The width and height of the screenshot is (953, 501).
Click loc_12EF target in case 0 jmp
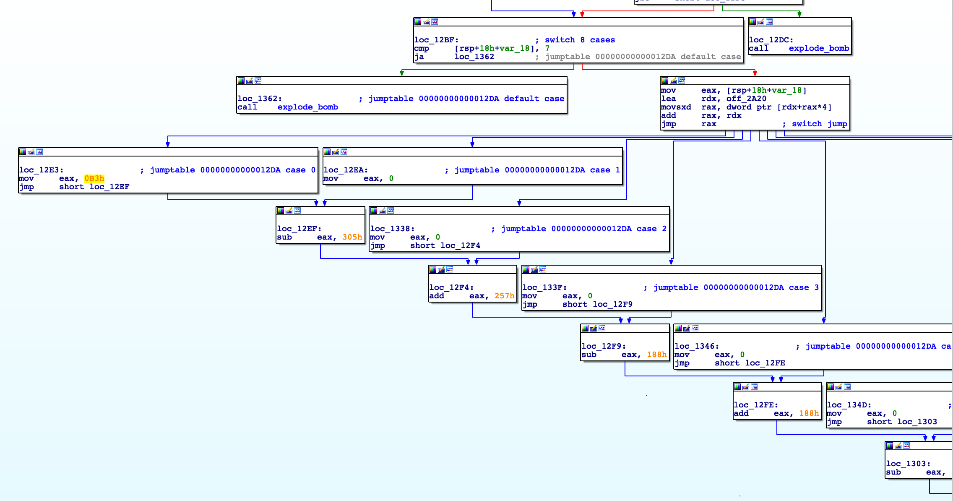109,187
